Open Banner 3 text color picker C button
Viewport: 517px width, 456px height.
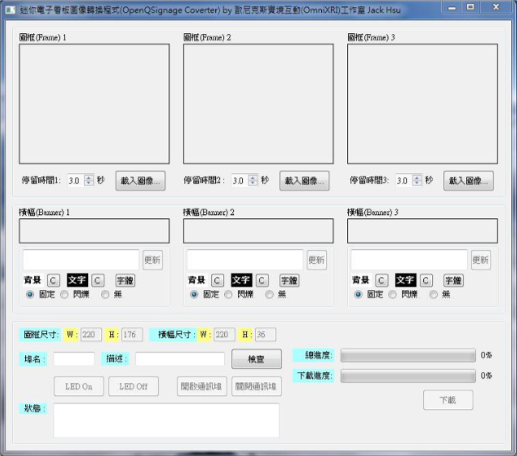click(426, 281)
